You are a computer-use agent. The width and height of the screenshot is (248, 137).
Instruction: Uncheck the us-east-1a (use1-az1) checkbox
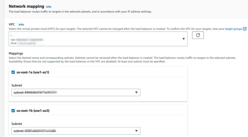click(13, 72)
